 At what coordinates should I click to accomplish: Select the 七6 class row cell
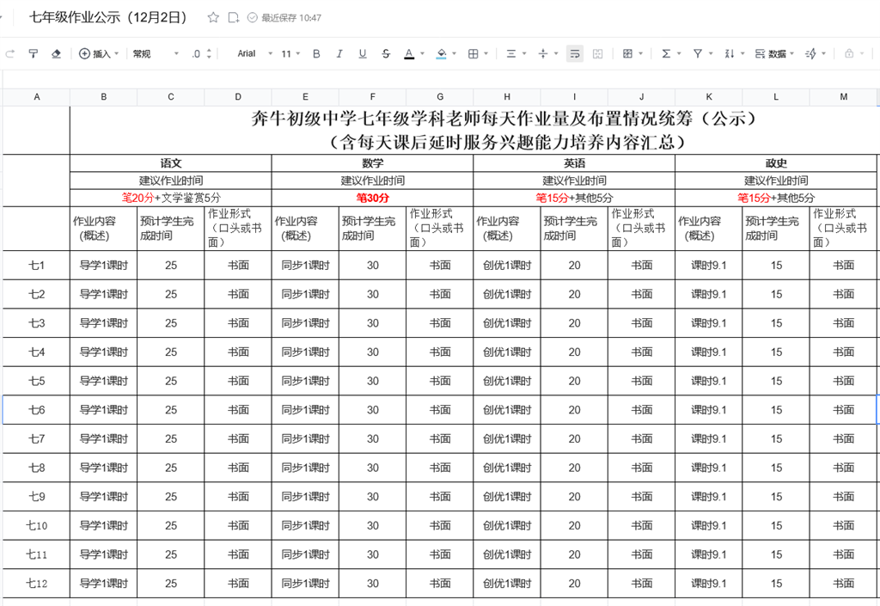36,410
